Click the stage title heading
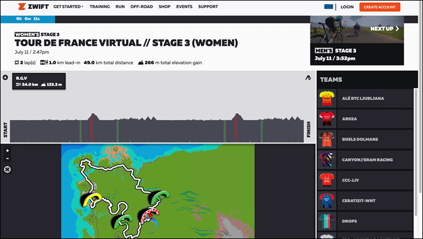This screenshot has height=239, width=423. point(126,43)
